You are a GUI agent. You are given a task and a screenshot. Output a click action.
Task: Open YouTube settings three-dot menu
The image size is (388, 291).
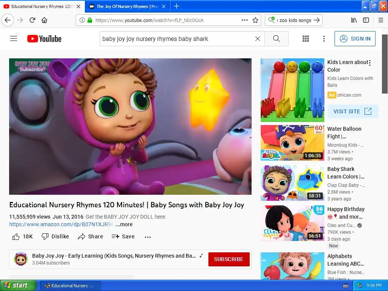point(324,39)
